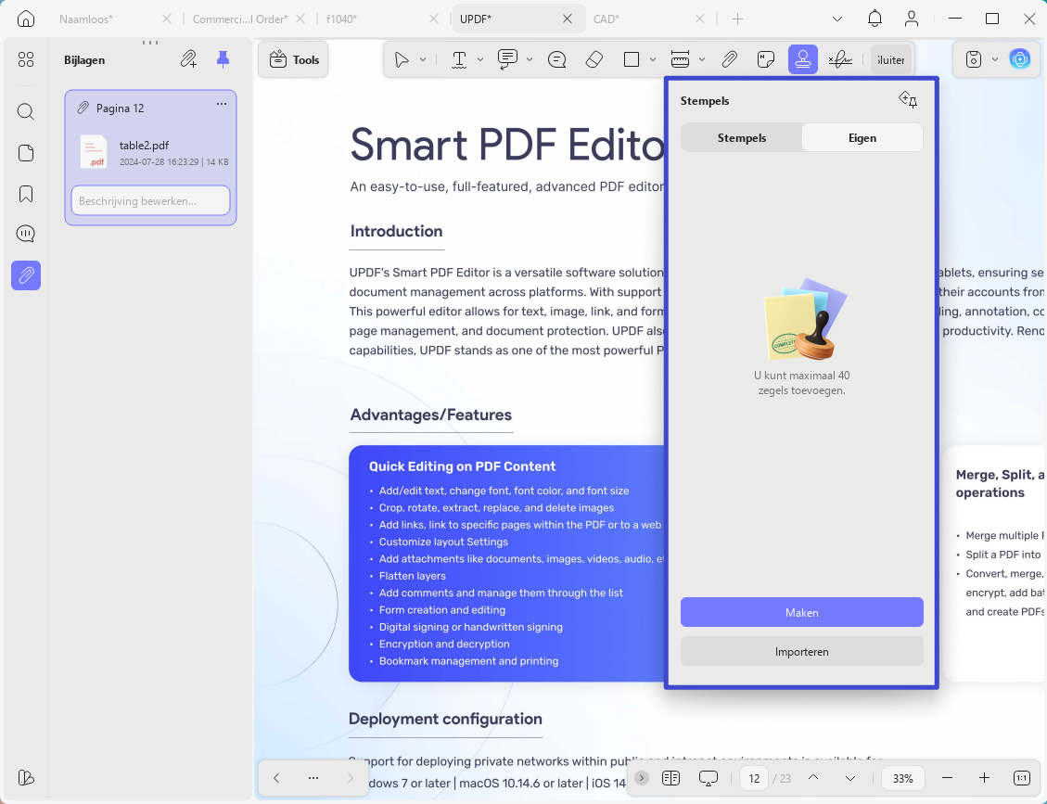Switch to the Eigen tab
The image size is (1047, 804).
[862, 138]
